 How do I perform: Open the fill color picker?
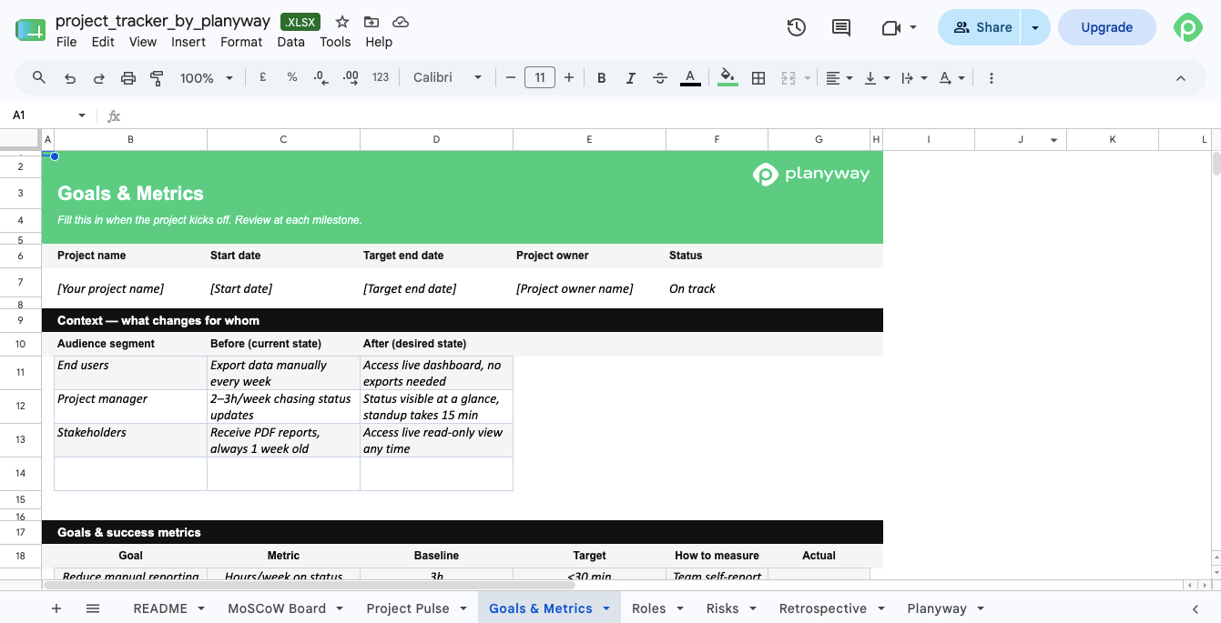tap(728, 78)
